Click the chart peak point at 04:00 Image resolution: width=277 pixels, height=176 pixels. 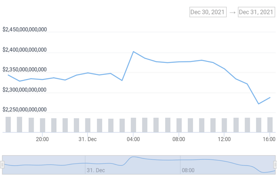point(133,52)
